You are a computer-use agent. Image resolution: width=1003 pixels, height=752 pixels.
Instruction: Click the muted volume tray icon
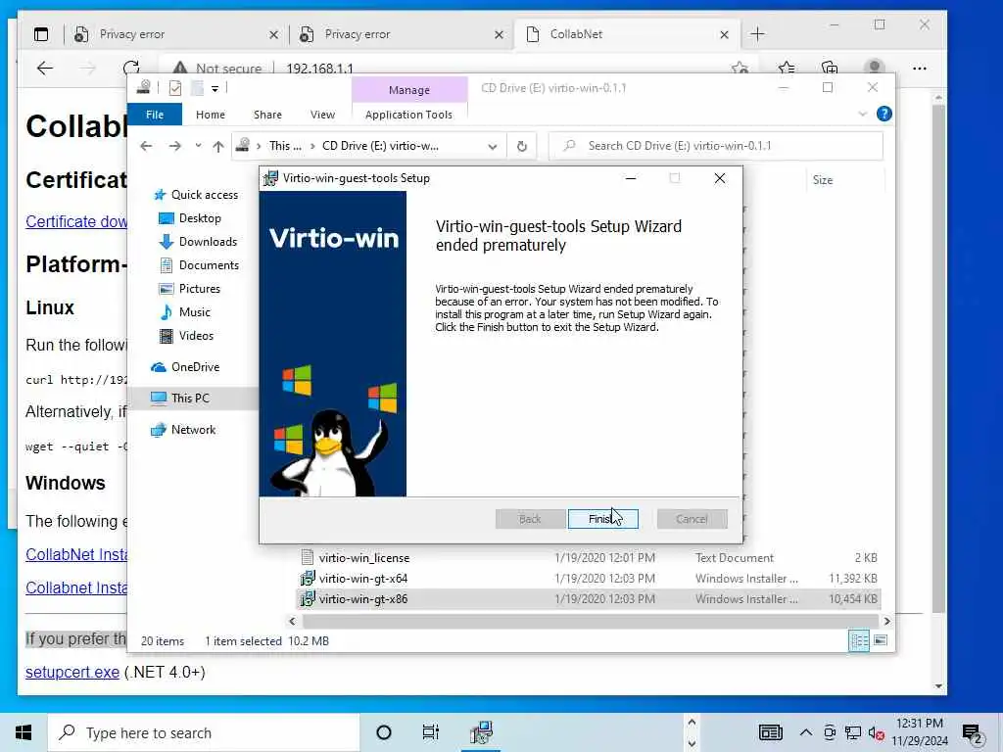876,732
